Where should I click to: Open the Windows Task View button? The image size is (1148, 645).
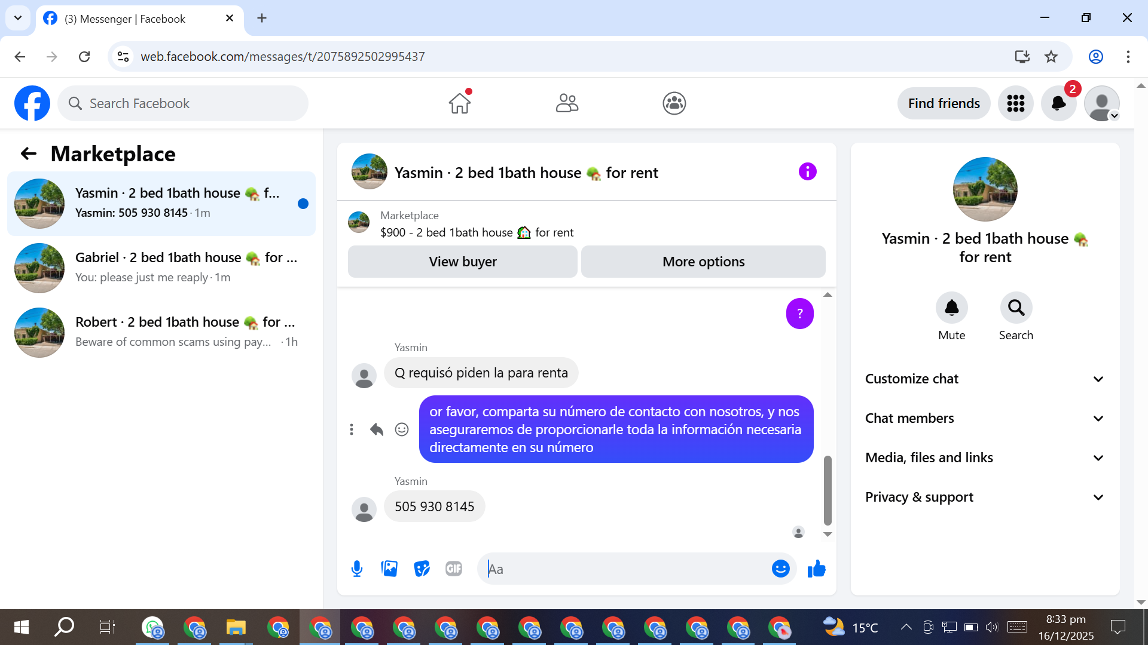tap(107, 627)
